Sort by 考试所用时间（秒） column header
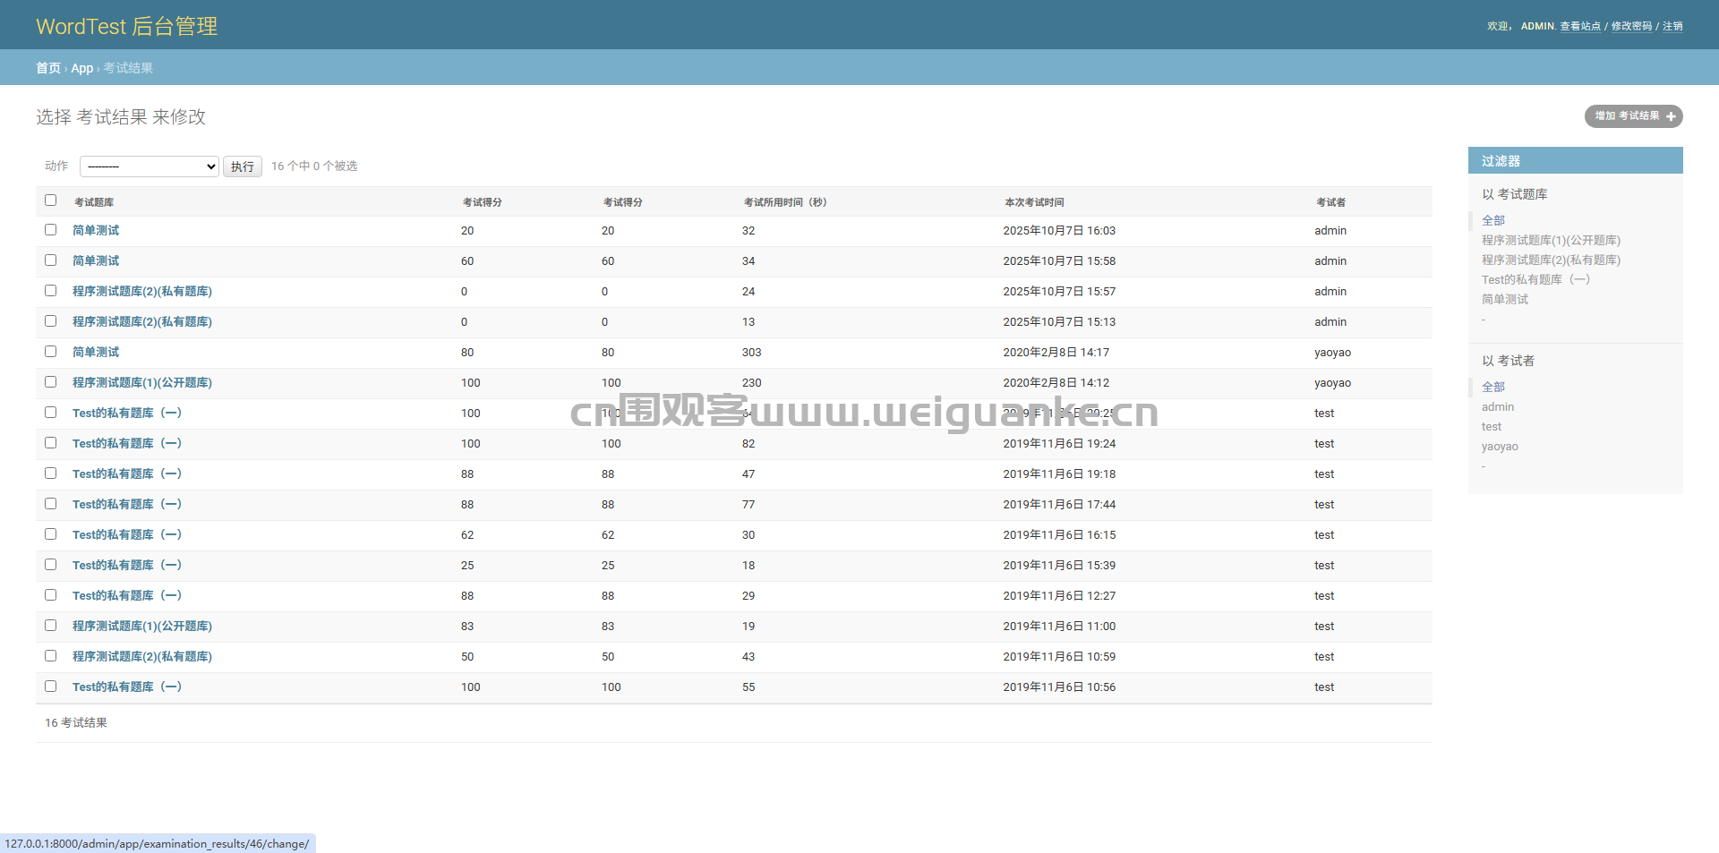Viewport: 1719px width, 853px height. pyautogui.click(x=785, y=202)
